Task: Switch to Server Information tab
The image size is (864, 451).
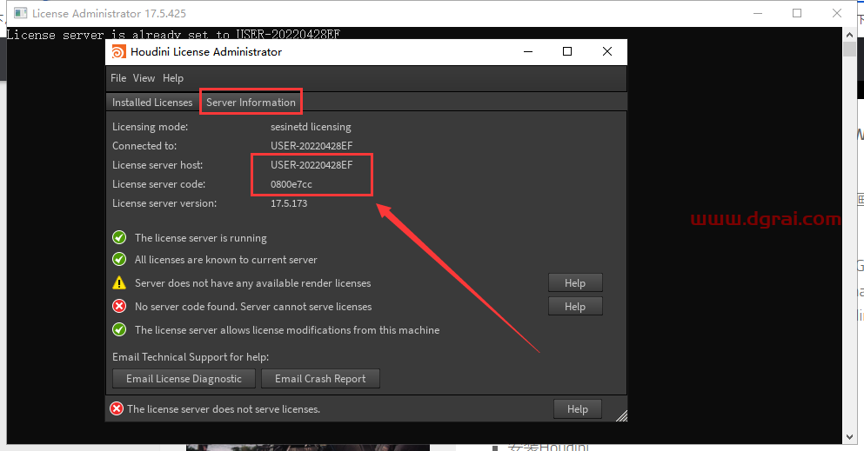Action: pyautogui.click(x=251, y=103)
